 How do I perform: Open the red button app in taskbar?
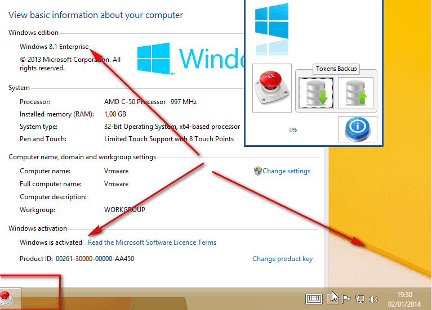click(x=11, y=298)
